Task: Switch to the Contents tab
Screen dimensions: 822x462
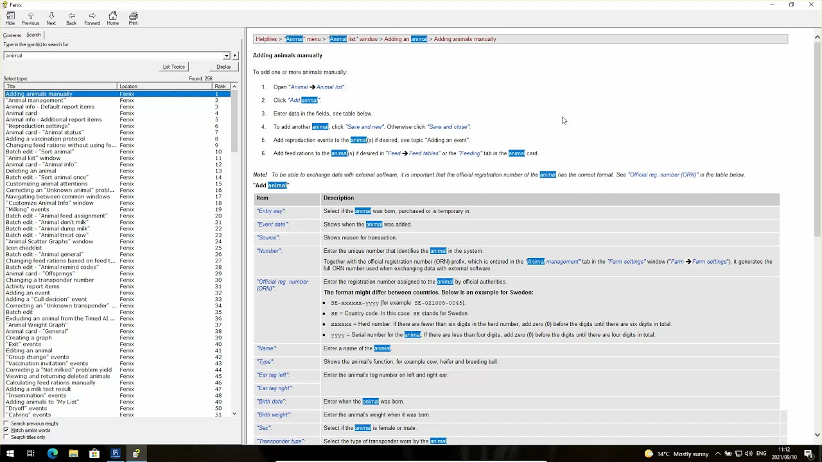Action: [x=12, y=35]
